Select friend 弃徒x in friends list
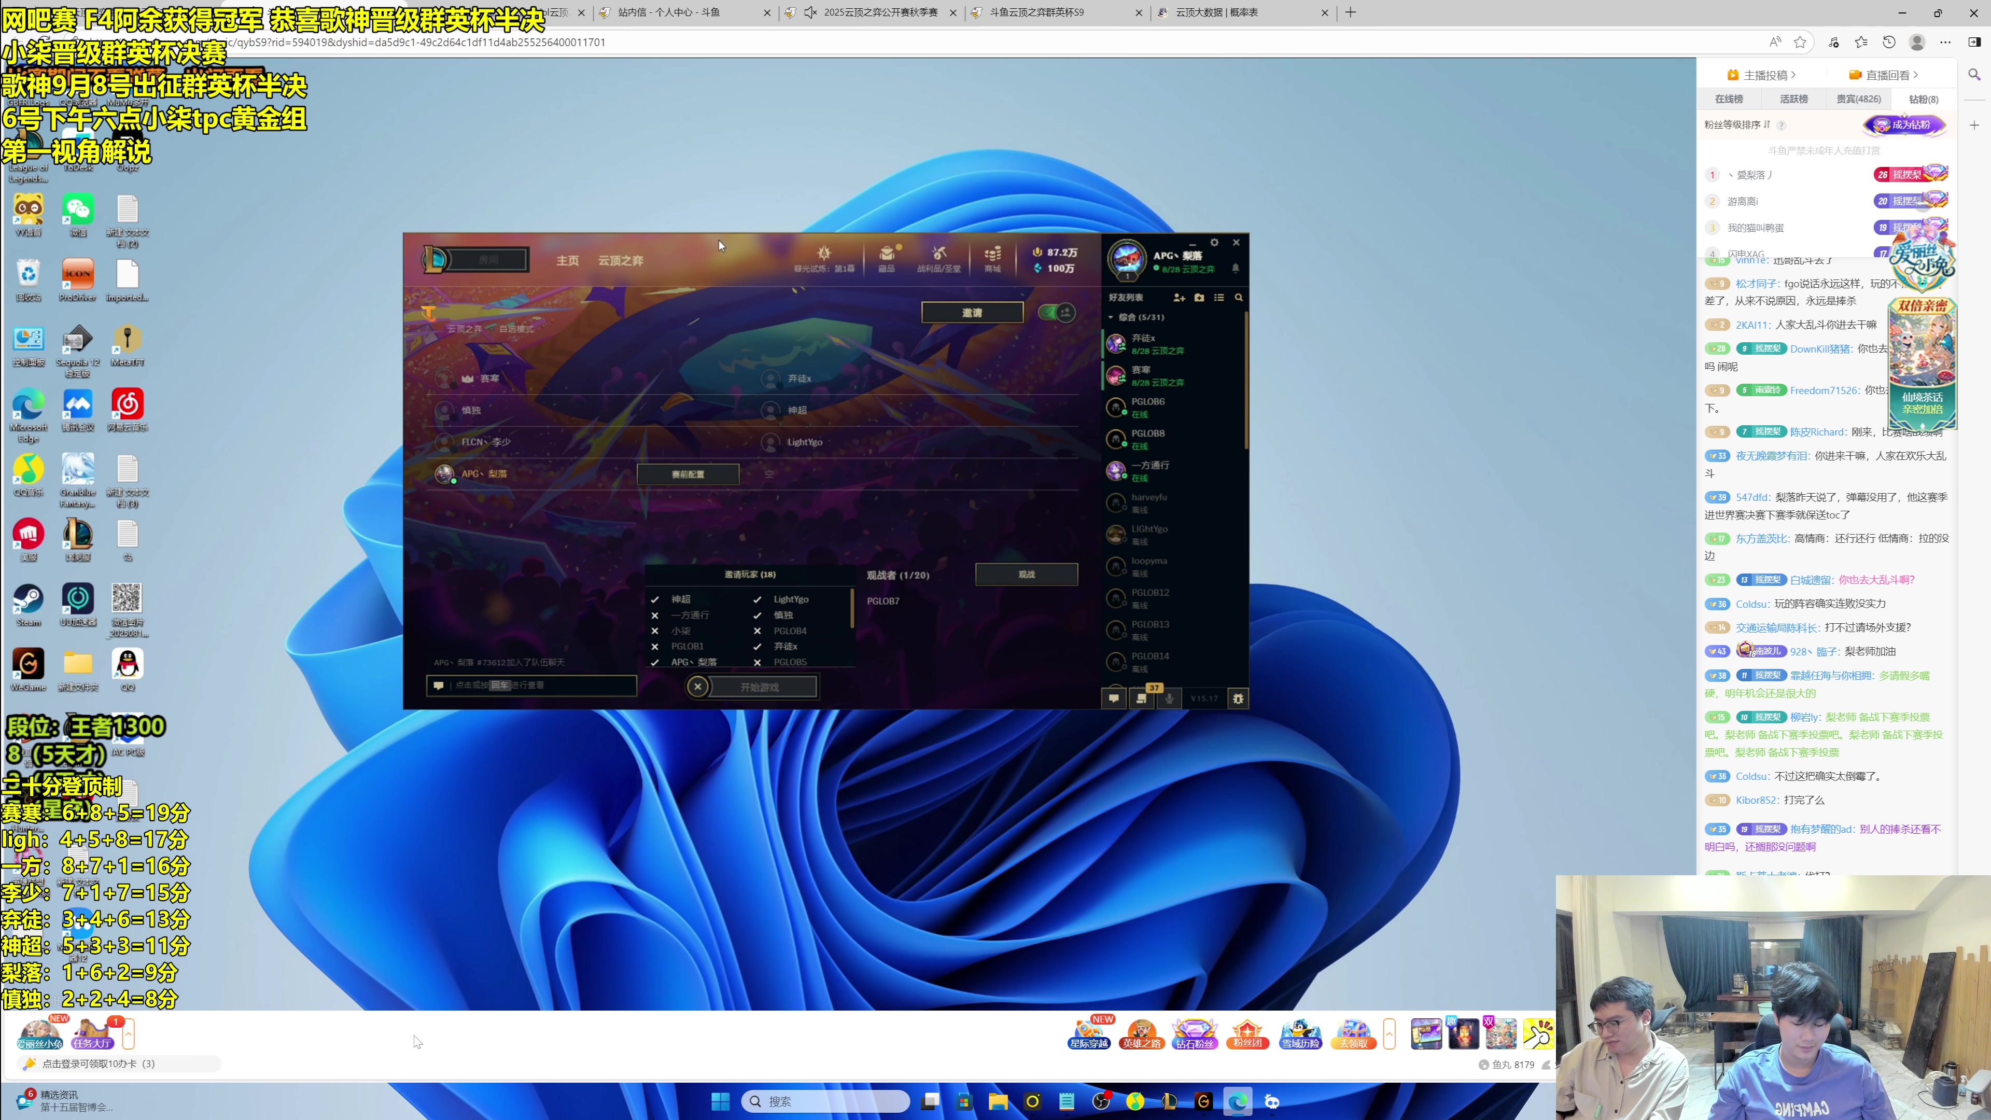This screenshot has height=1120, width=1991. point(1173,344)
